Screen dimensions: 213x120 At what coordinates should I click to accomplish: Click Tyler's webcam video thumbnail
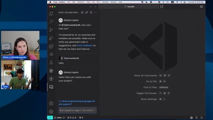(x=20, y=75)
